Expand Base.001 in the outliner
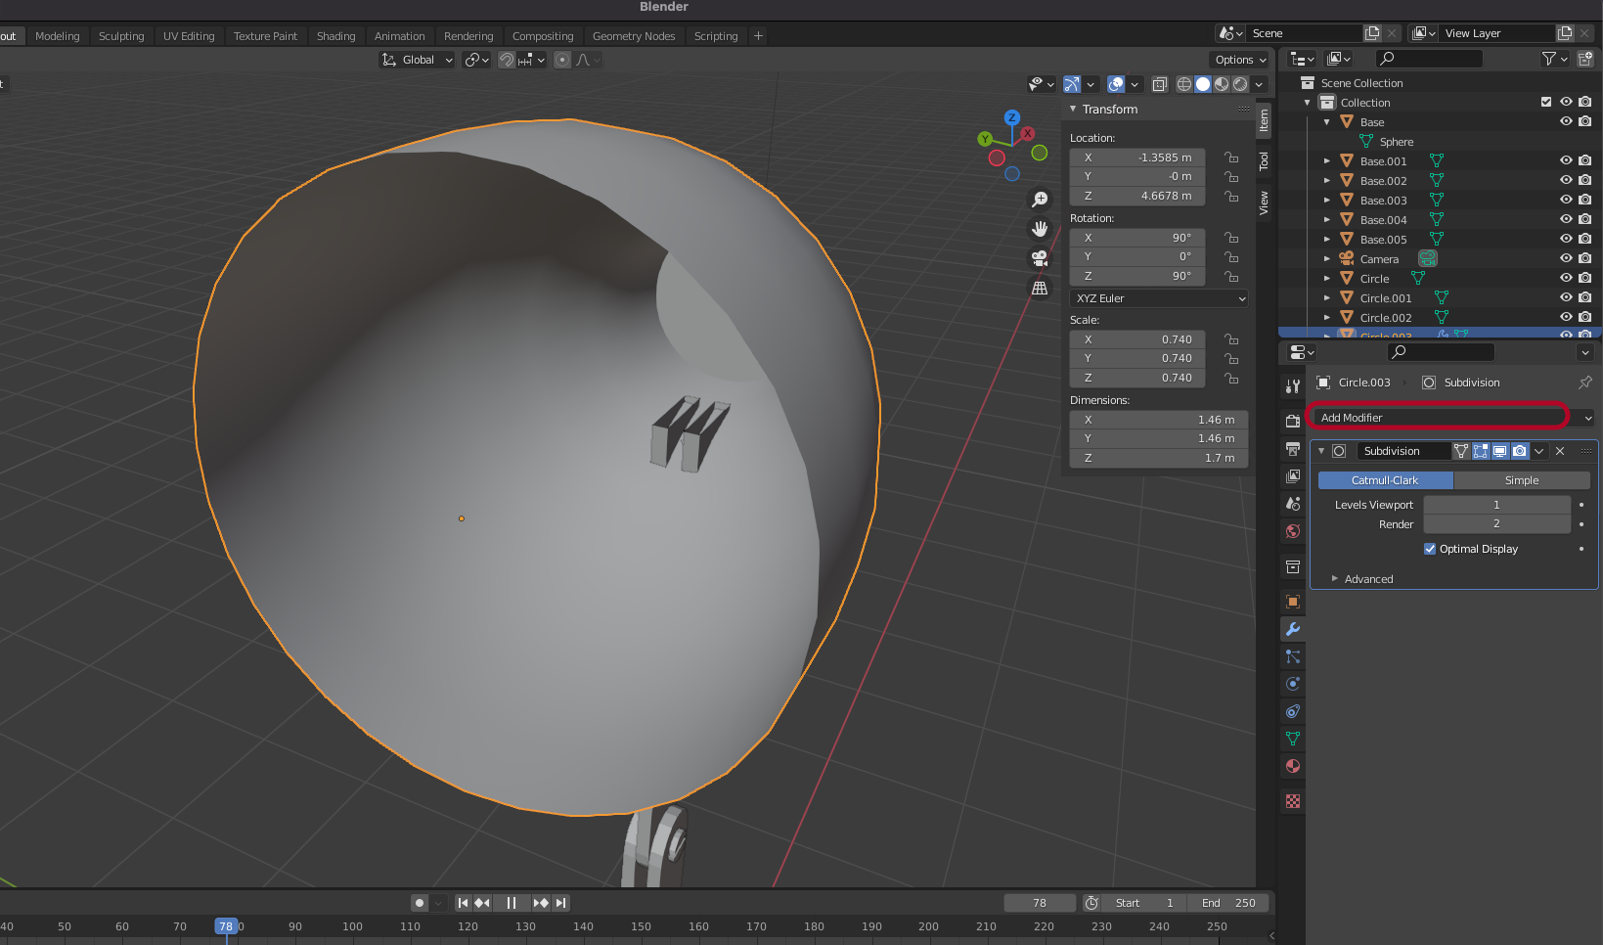 coord(1326,160)
